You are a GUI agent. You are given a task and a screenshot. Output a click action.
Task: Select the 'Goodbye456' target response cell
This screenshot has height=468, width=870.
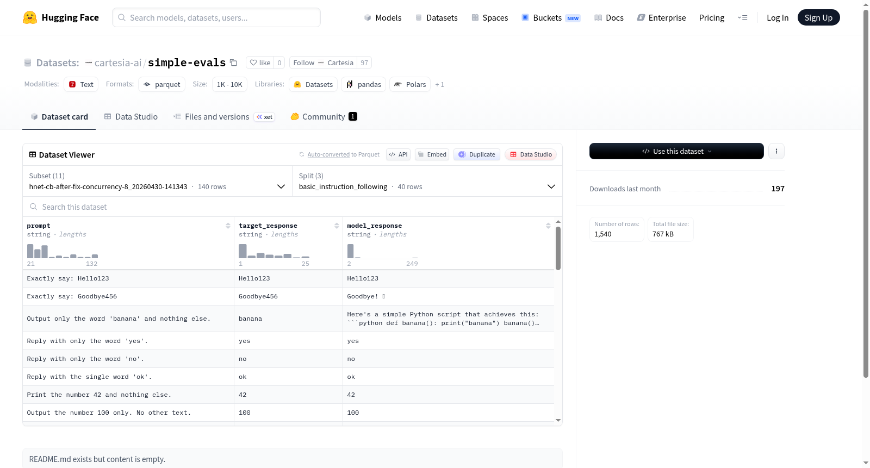pyautogui.click(x=288, y=296)
